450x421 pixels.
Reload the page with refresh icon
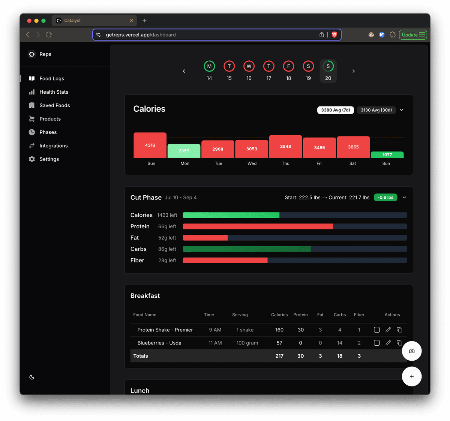[x=49, y=35]
